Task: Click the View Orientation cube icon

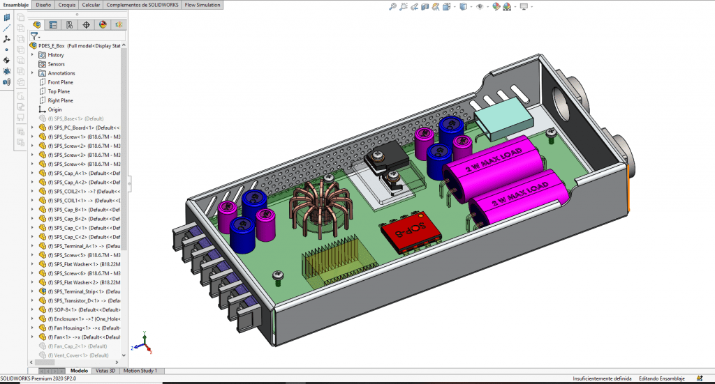Action: pos(446,7)
